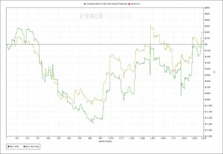Click the $100 y-axis label

tap(207, 39)
